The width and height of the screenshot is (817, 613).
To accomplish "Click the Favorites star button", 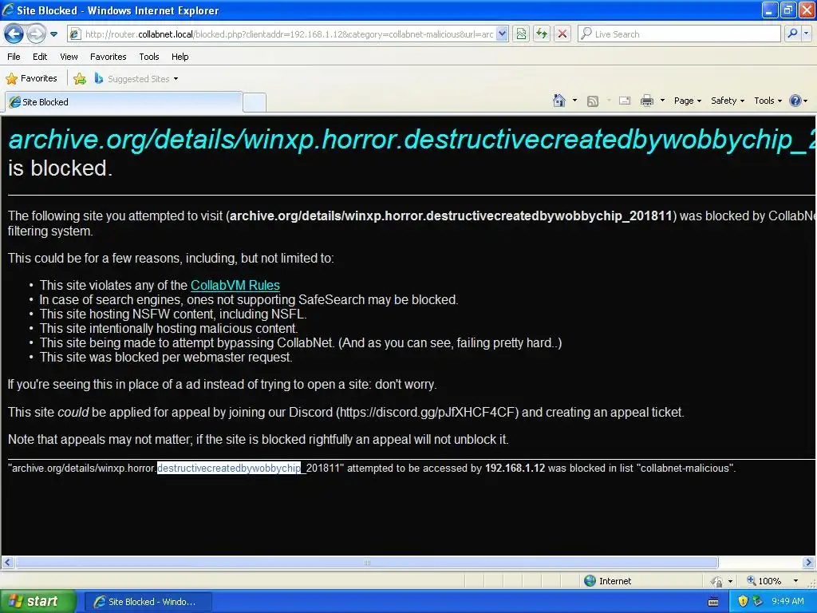I will click(x=31, y=79).
